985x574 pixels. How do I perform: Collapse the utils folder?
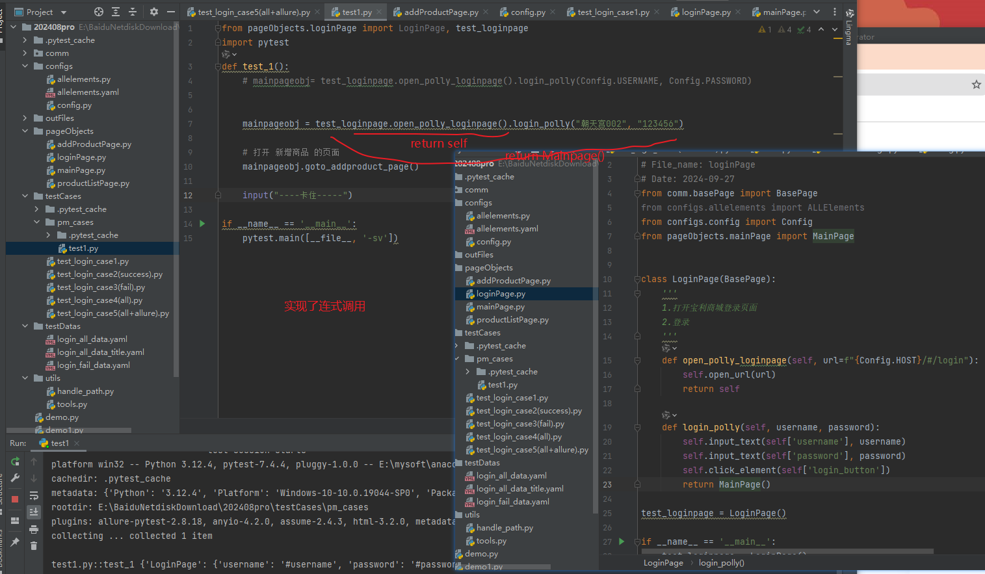25,378
